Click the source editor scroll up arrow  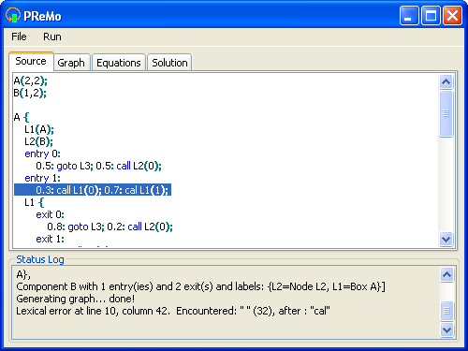(446, 81)
